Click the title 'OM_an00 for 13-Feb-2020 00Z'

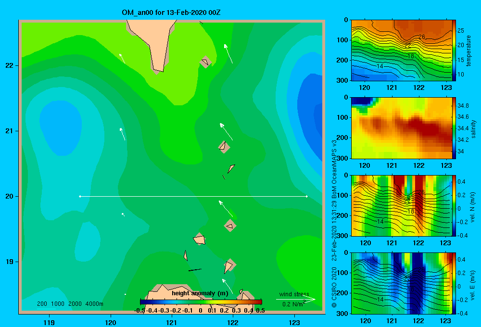pyautogui.click(x=171, y=13)
